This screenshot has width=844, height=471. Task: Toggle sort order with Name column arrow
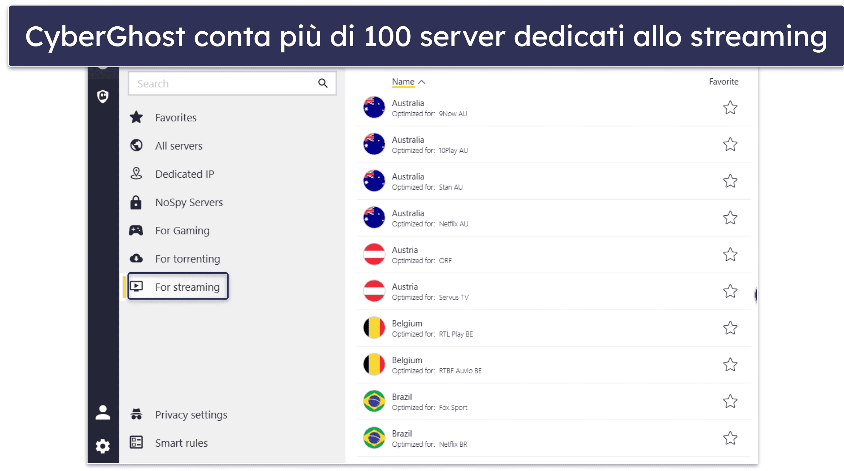(422, 82)
